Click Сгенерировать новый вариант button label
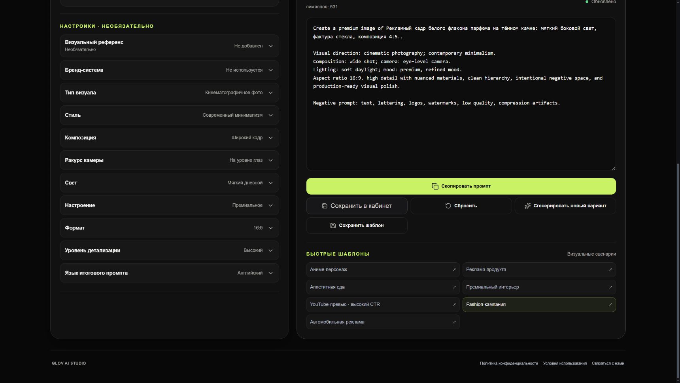The image size is (680, 383). click(570, 206)
